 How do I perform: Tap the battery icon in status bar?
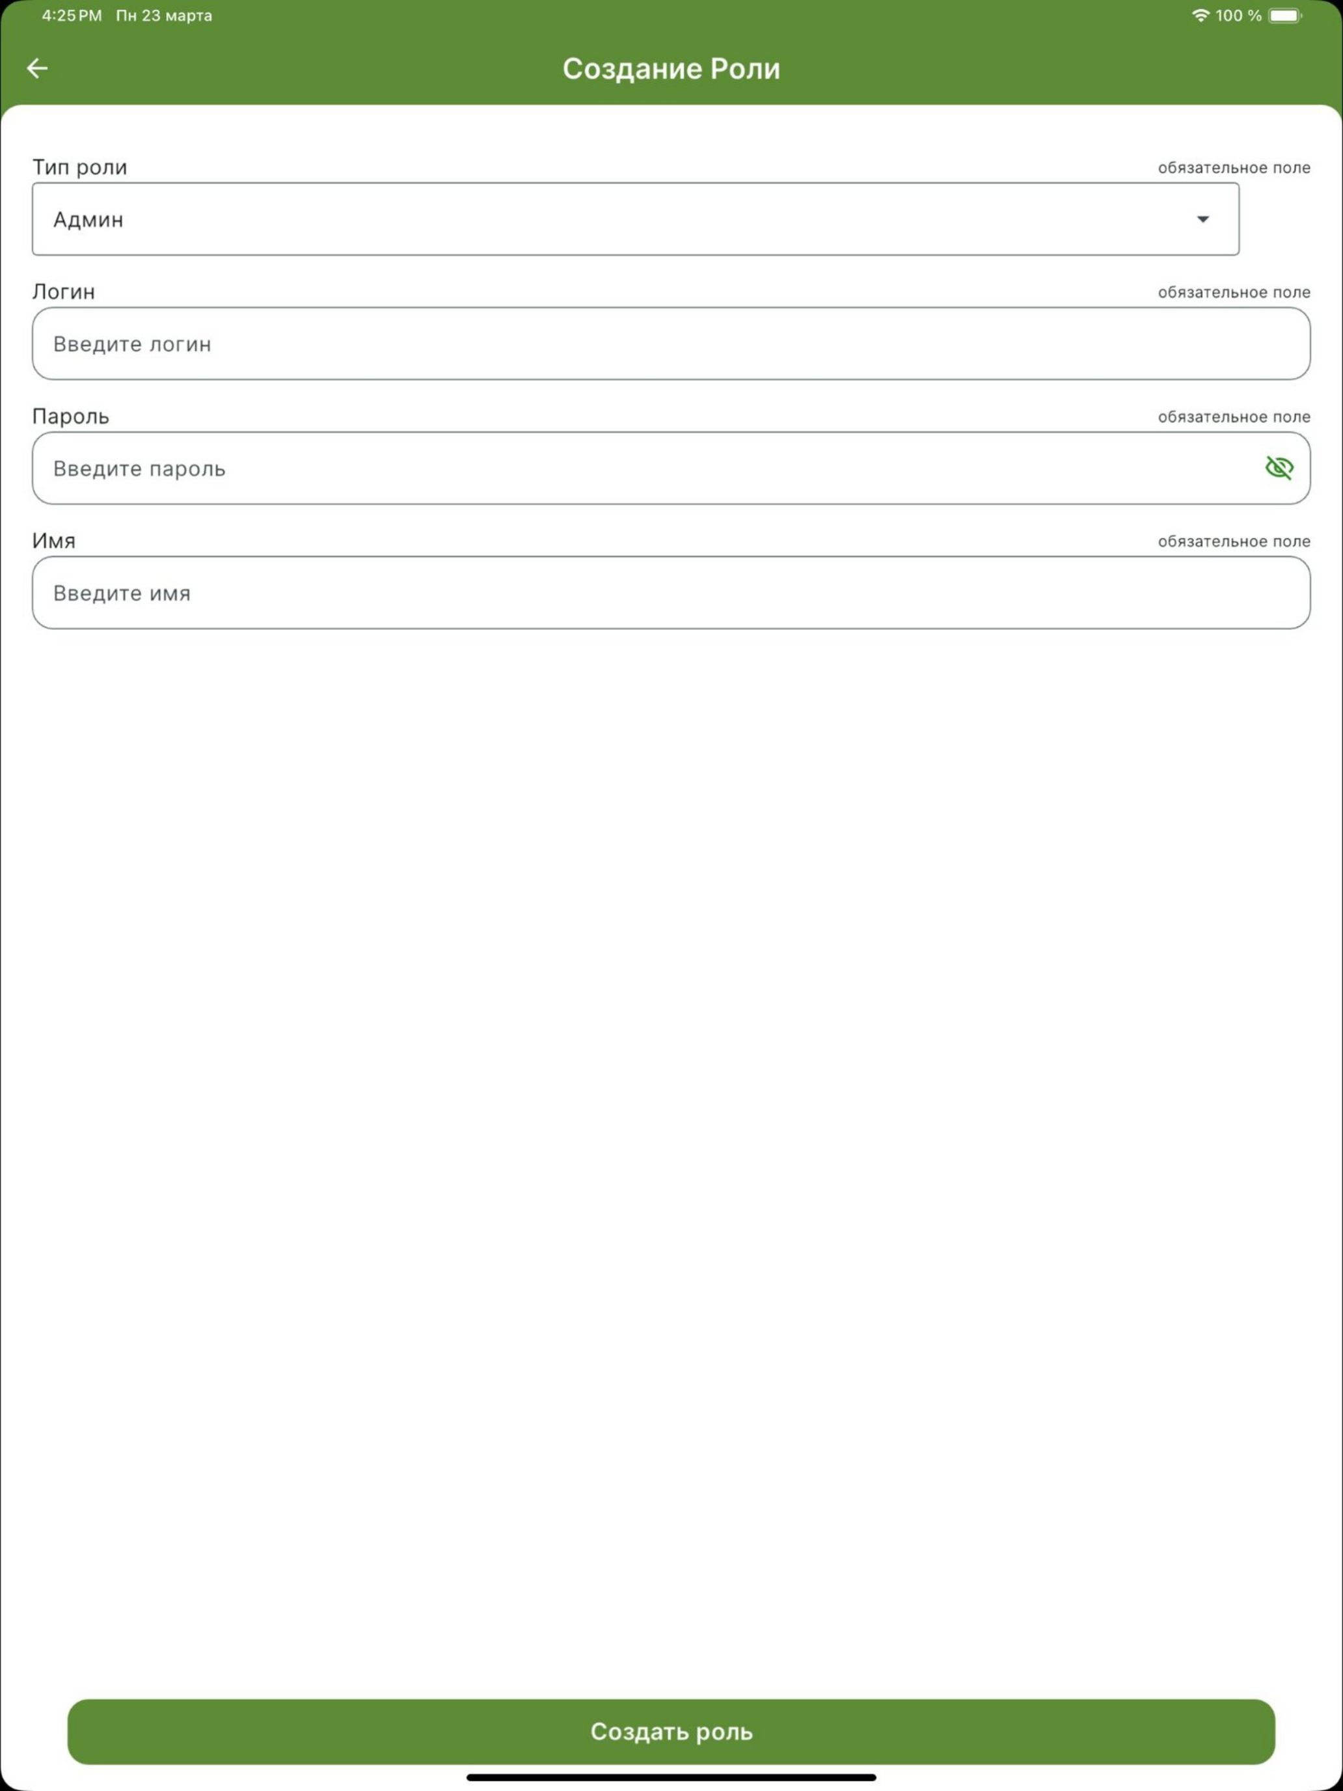click(x=1284, y=16)
